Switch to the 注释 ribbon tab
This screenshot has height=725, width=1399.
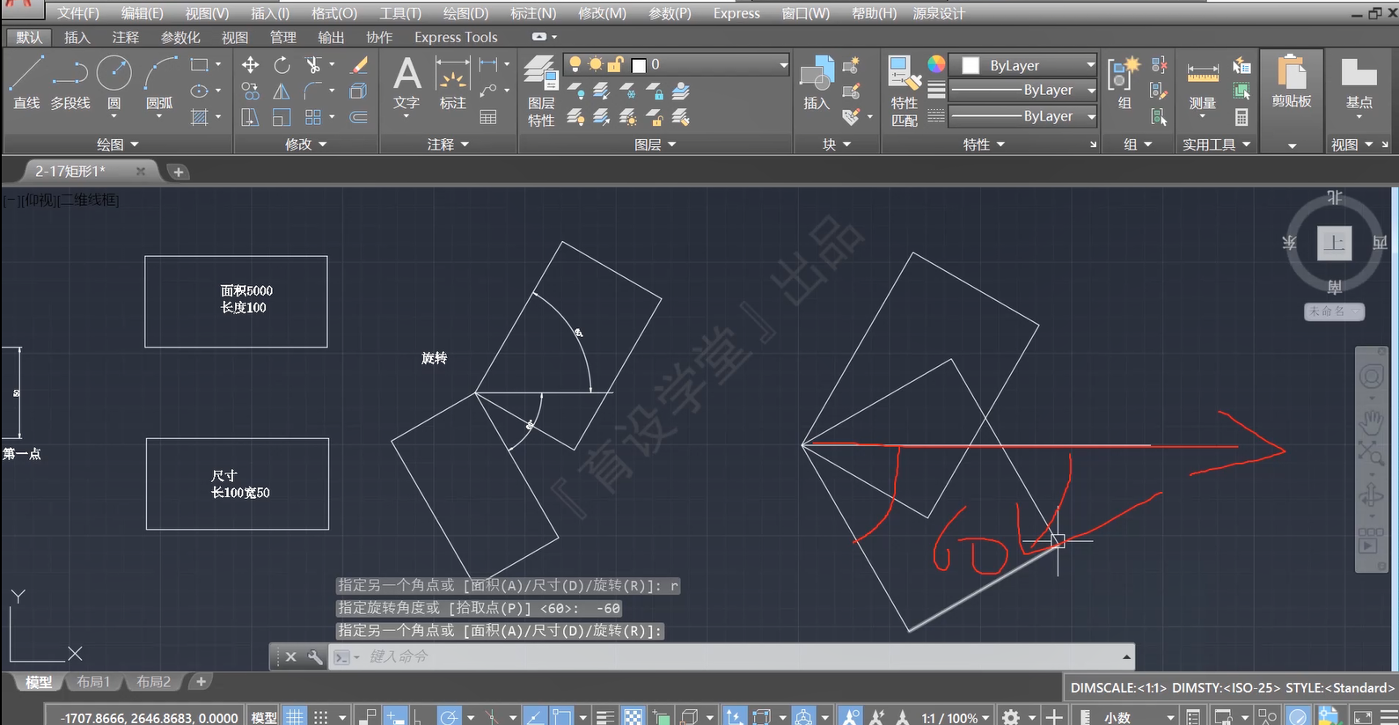126,37
